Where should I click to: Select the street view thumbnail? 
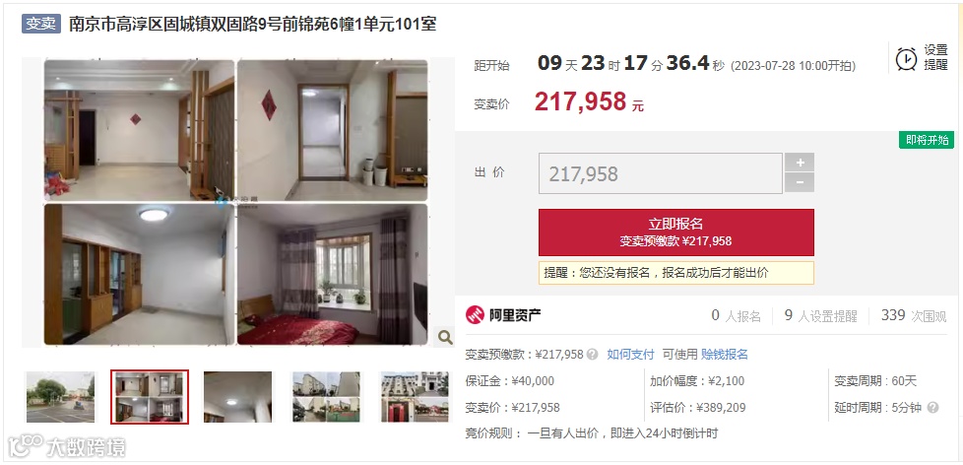click(61, 397)
